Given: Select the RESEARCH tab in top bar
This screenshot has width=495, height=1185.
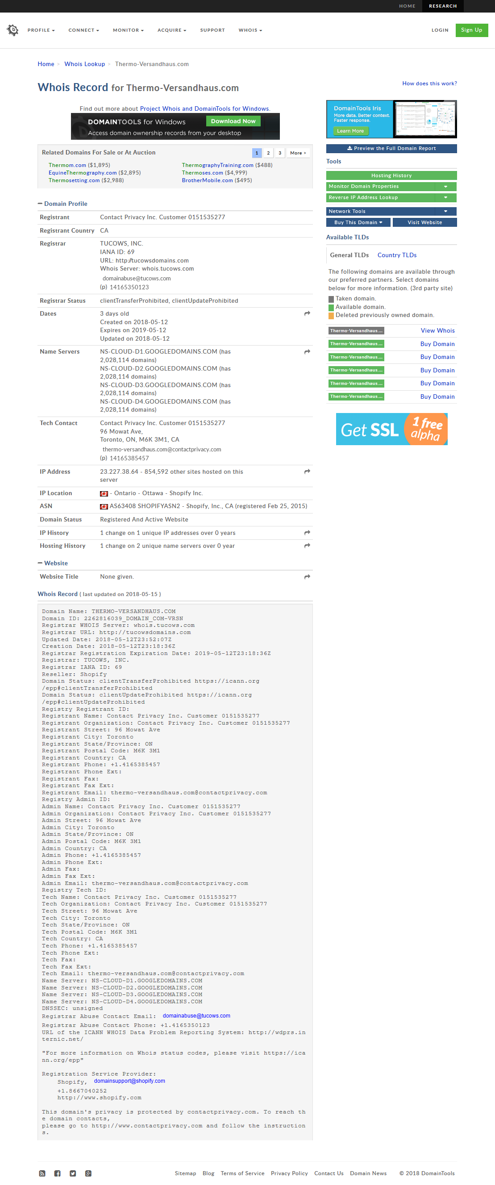Looking at the screenshot, I should point(443,6).
